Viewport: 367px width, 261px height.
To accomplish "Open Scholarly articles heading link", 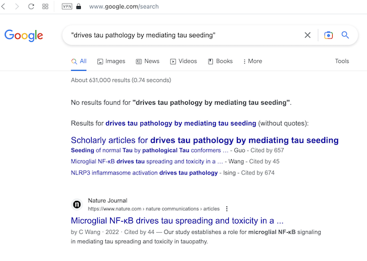I will coord(204,140).
